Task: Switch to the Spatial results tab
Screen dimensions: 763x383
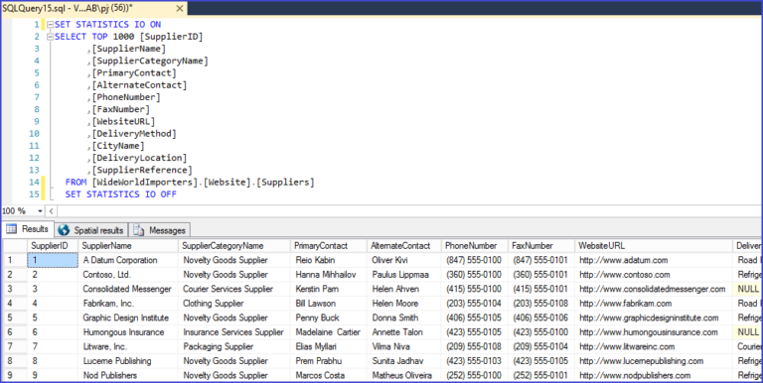Action: click(x=91, y=230)
